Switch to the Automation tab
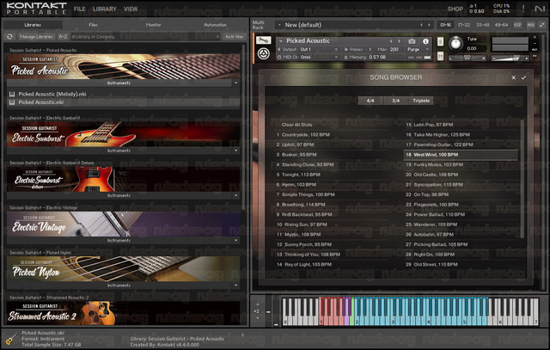 215,25
